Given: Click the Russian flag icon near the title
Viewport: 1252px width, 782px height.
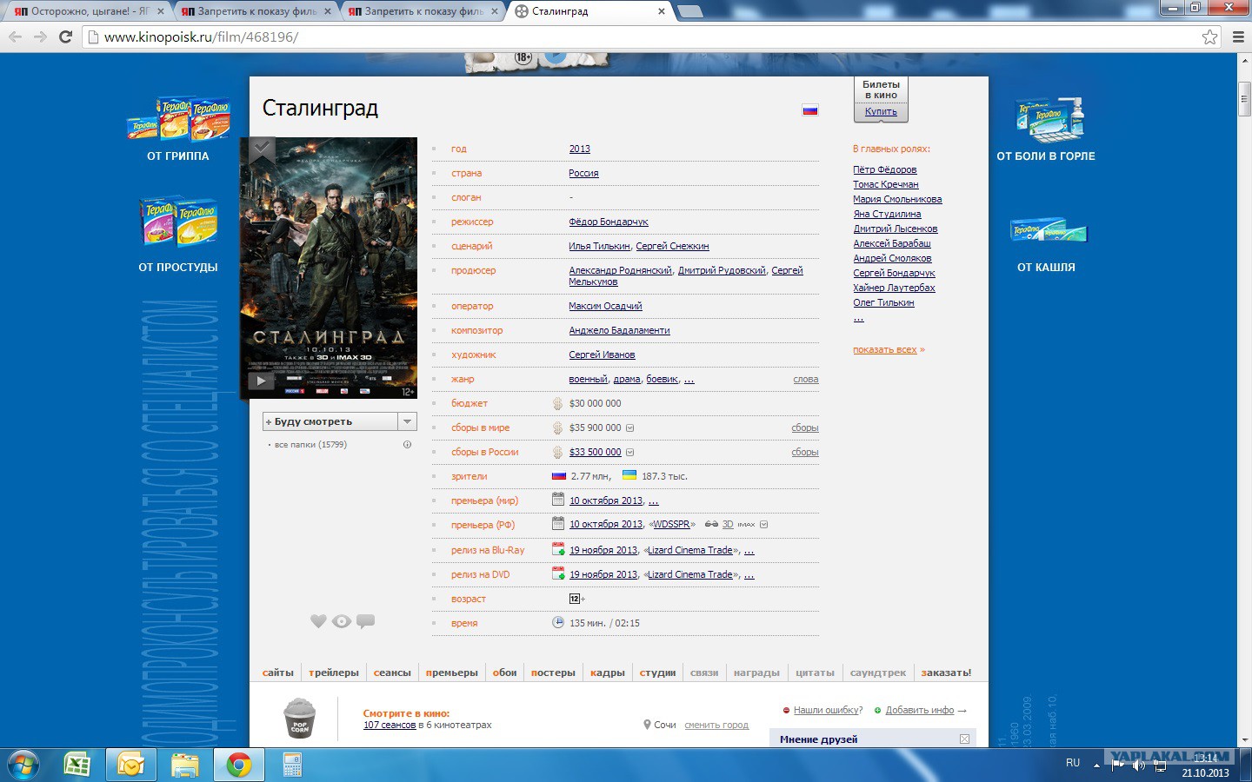Looking at the screenshot, I should (x=810, y=110).
